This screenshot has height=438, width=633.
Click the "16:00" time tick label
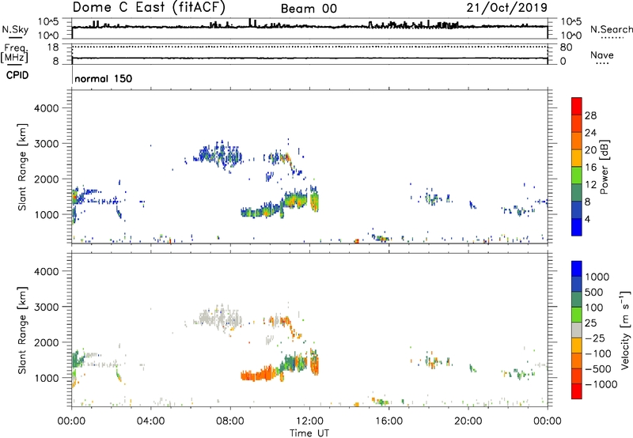389,421
